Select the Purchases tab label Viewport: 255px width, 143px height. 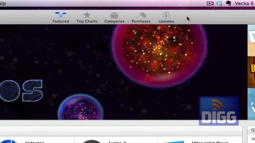(x=141, y=21)
